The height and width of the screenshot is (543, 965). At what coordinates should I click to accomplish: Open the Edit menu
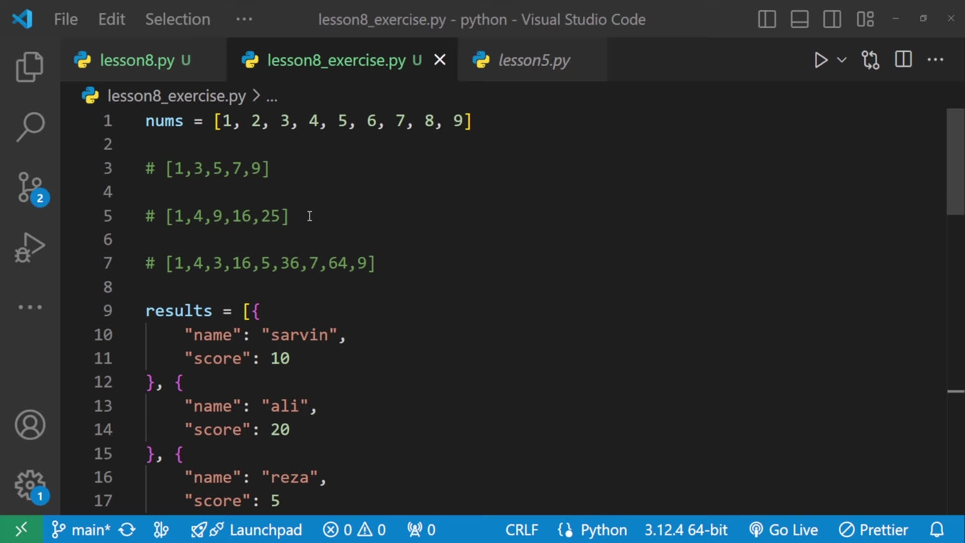coord(112,20)
